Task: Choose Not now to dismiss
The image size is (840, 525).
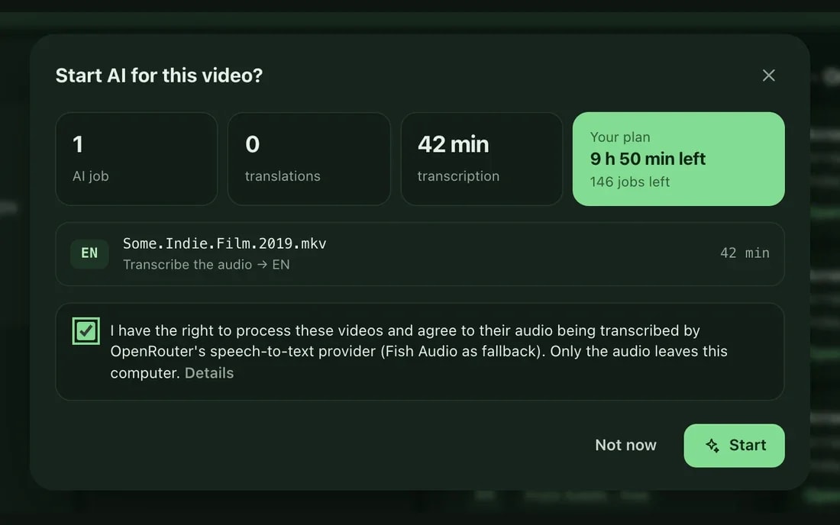Action: point(625,446)
